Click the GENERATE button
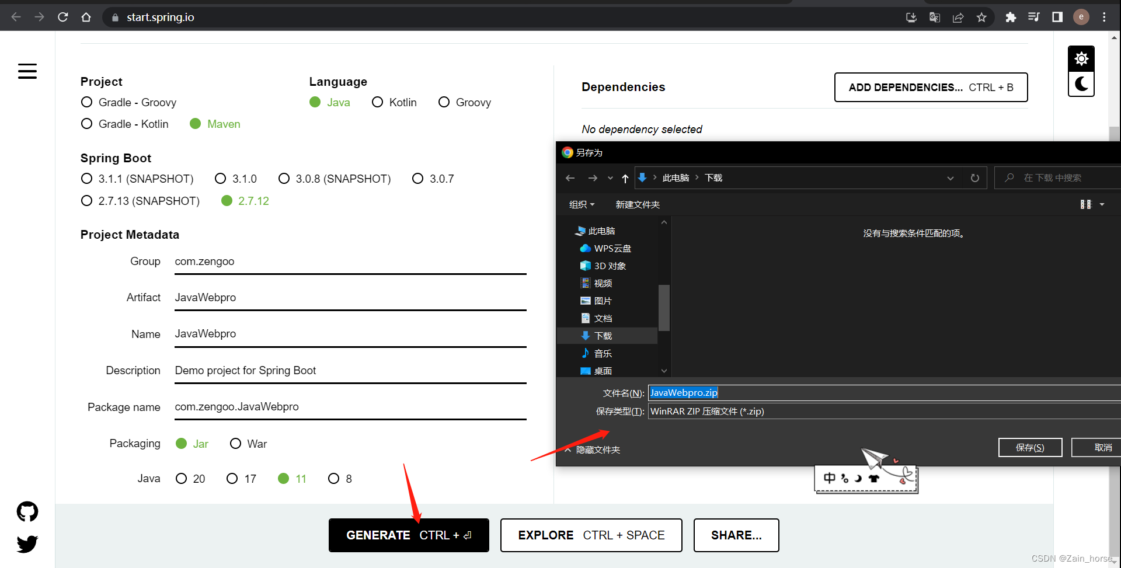 coord(409,535)
